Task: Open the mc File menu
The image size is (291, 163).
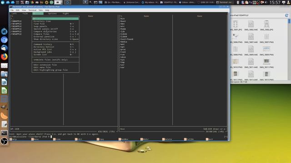Action: (x=25, y=14)
